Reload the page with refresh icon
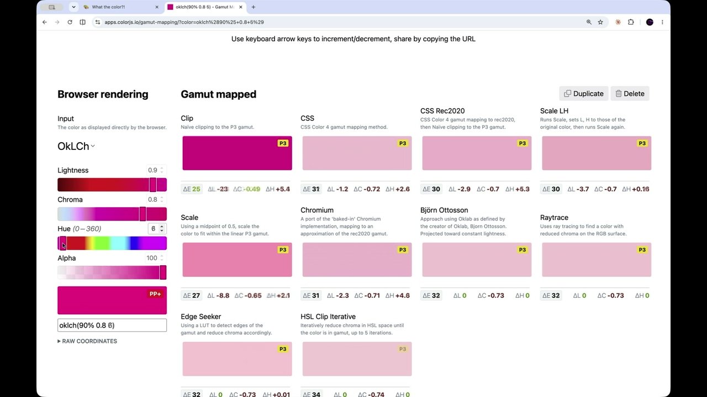707x397 pixels. pyautogui.click(x=70, y=22)
